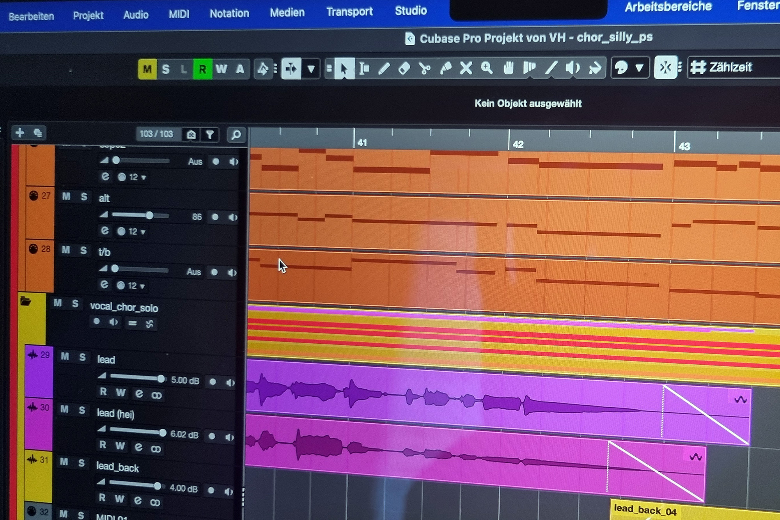The image size is (780, 520).
Task: Open the Medien menu
Action: click(287, 12)
